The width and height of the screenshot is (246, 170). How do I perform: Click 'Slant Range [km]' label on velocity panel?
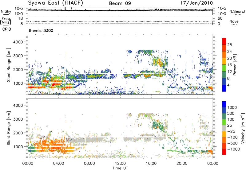click(x=9, y=128)
